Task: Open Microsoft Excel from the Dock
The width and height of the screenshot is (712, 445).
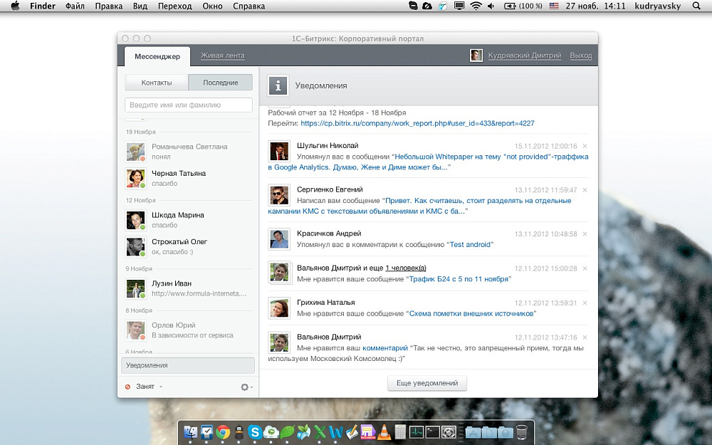Action: point(320,431)
